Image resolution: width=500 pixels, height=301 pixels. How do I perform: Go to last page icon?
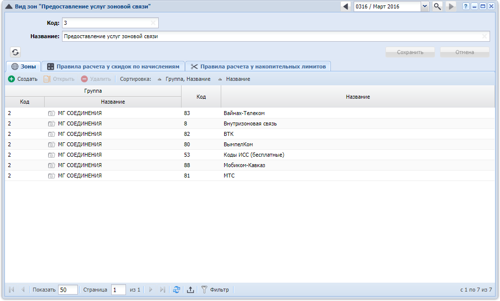162,290
